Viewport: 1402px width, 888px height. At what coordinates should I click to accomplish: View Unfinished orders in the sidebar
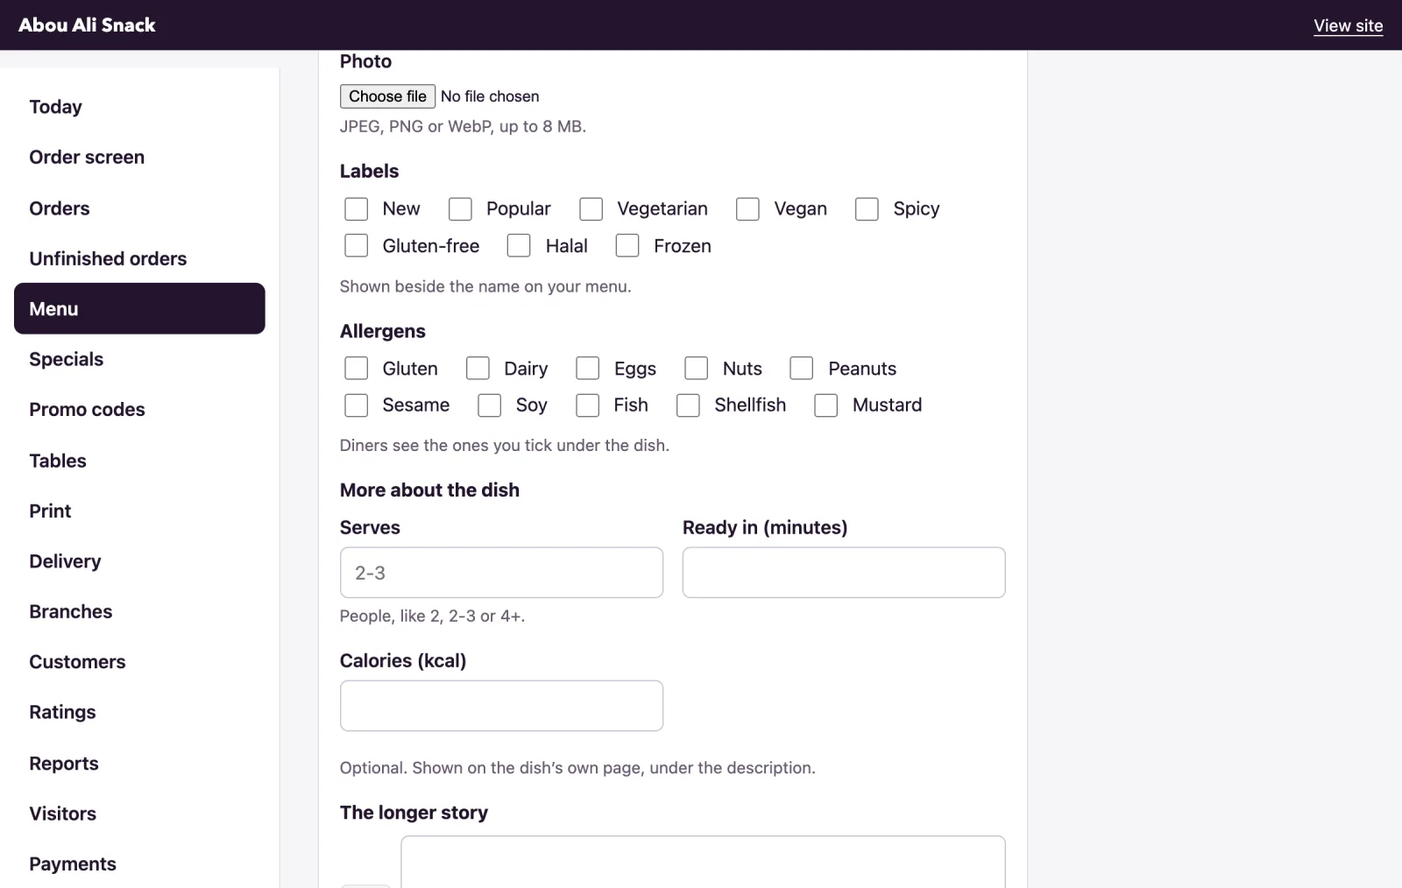coord(139,258)
